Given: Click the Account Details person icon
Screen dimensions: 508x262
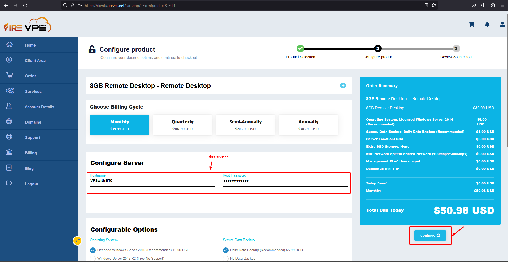Looking at the screenshot, I should (x=9, y=106).
